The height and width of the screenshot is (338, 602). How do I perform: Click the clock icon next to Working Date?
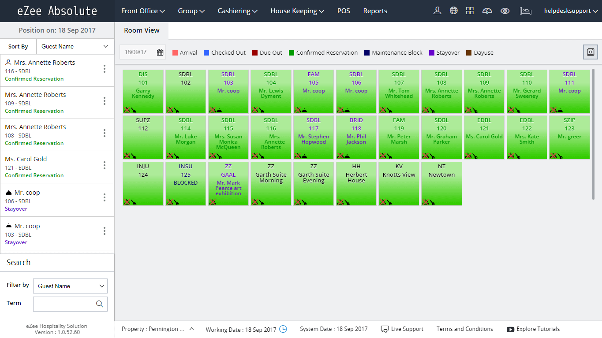[283, 329]
